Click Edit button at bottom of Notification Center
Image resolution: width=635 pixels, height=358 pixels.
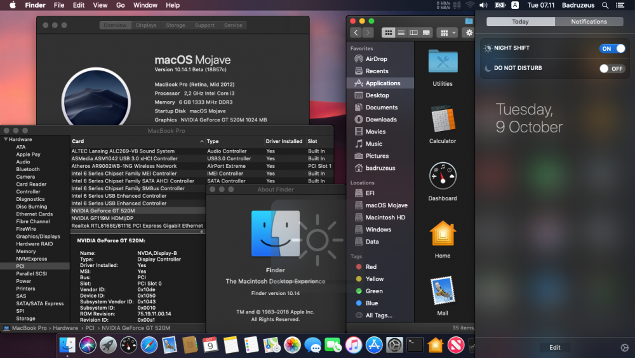click(x=555, y=347)
